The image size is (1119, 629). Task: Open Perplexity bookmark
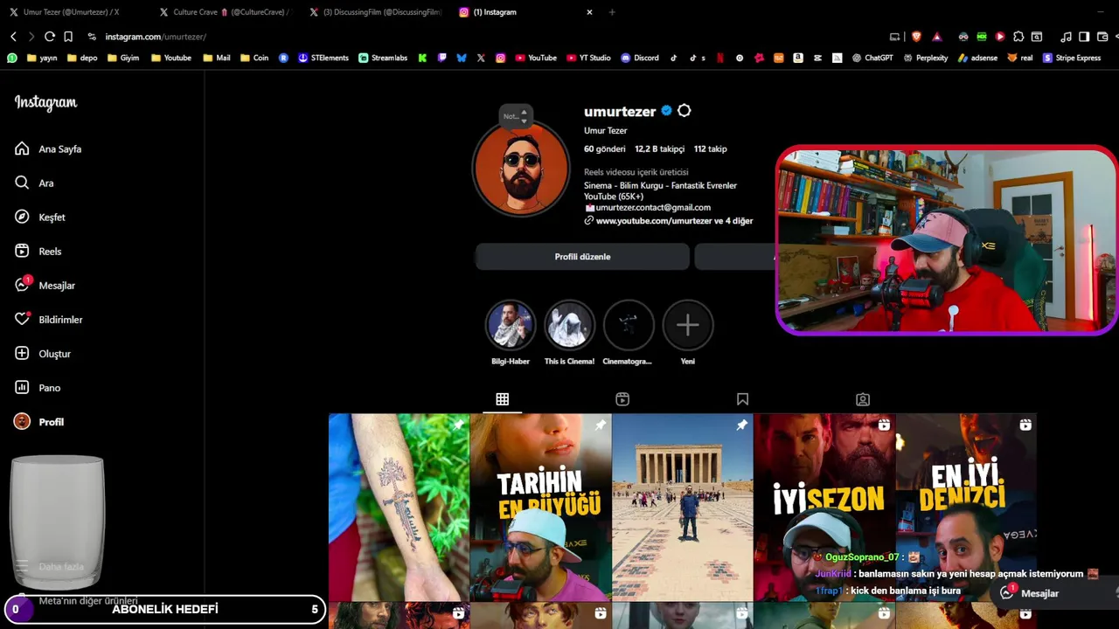pos(926,58)
